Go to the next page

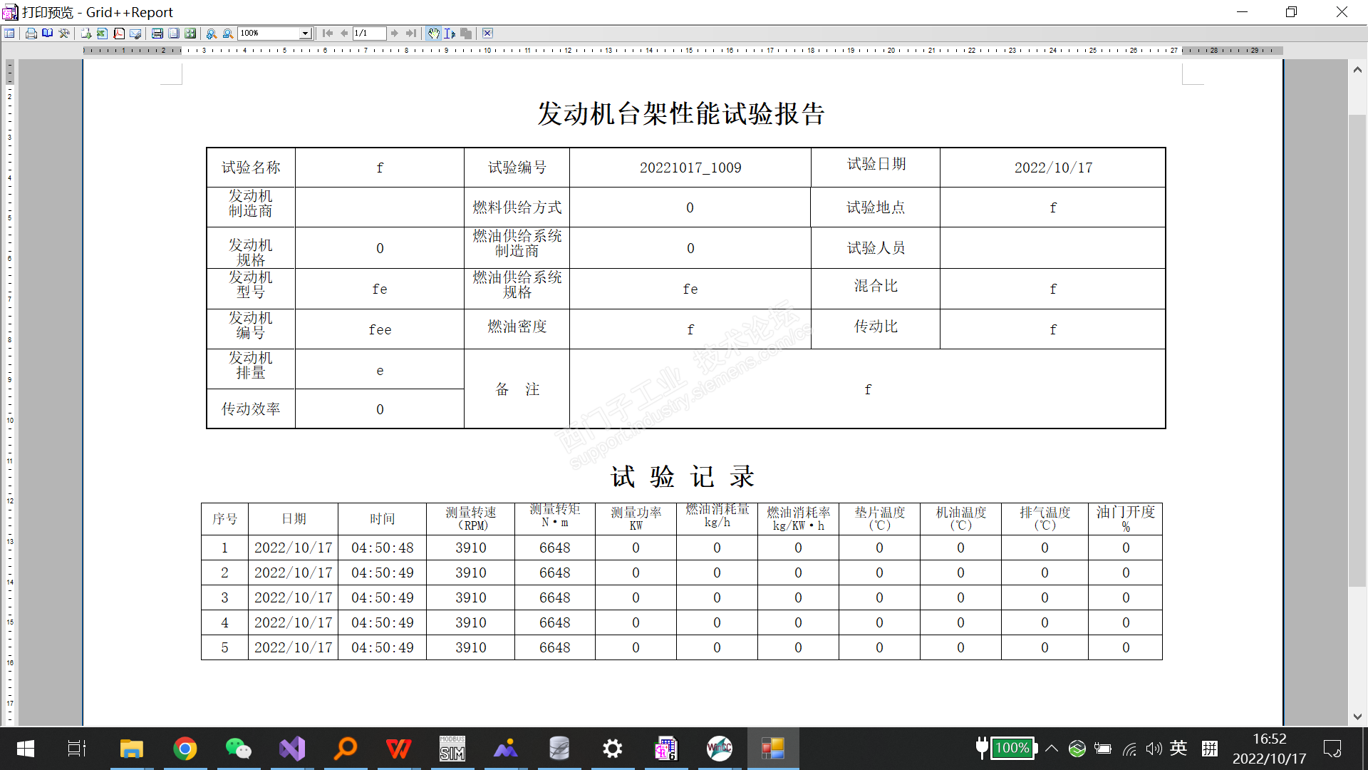pos(395,34)
